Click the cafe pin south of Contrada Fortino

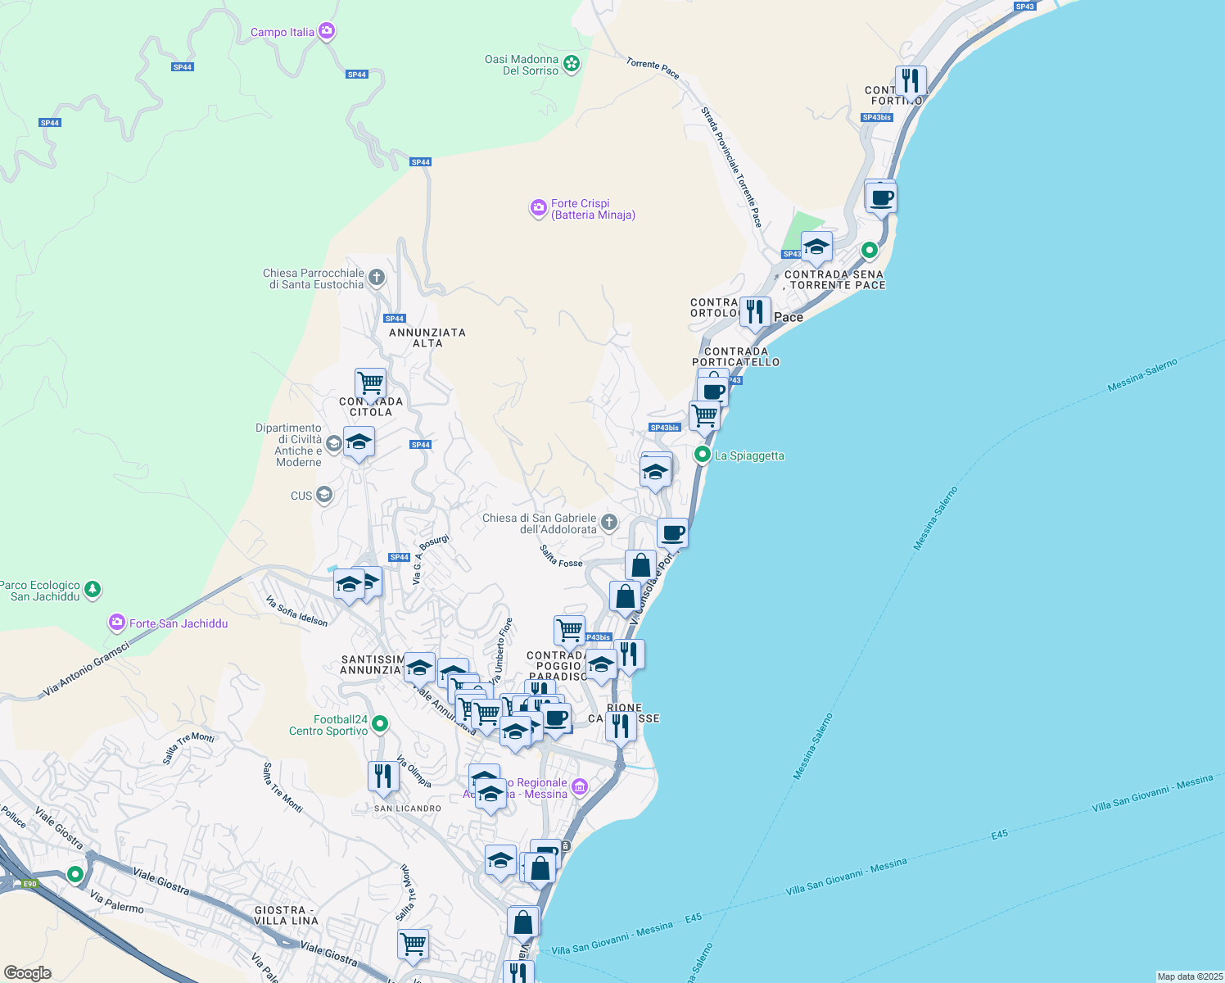[x=882, y=199]
